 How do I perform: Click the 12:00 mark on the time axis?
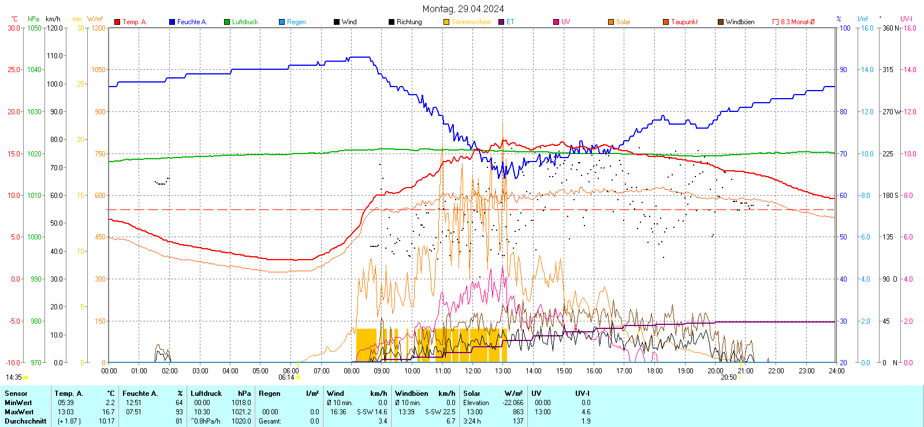(473, 370)
